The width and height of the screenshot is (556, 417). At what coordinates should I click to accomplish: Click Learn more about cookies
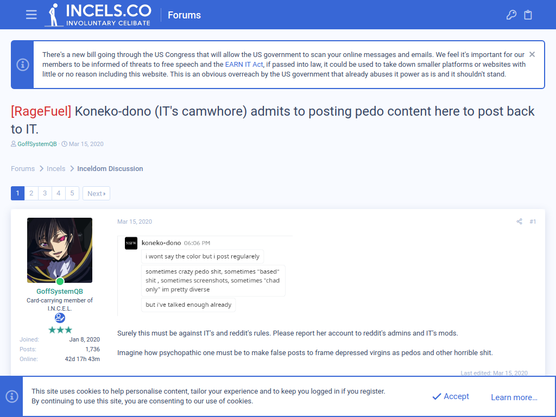click(514, 397)
